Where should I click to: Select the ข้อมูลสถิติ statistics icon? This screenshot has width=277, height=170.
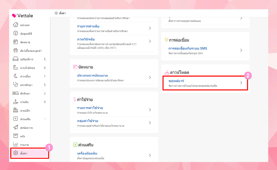tap(16, 33)
